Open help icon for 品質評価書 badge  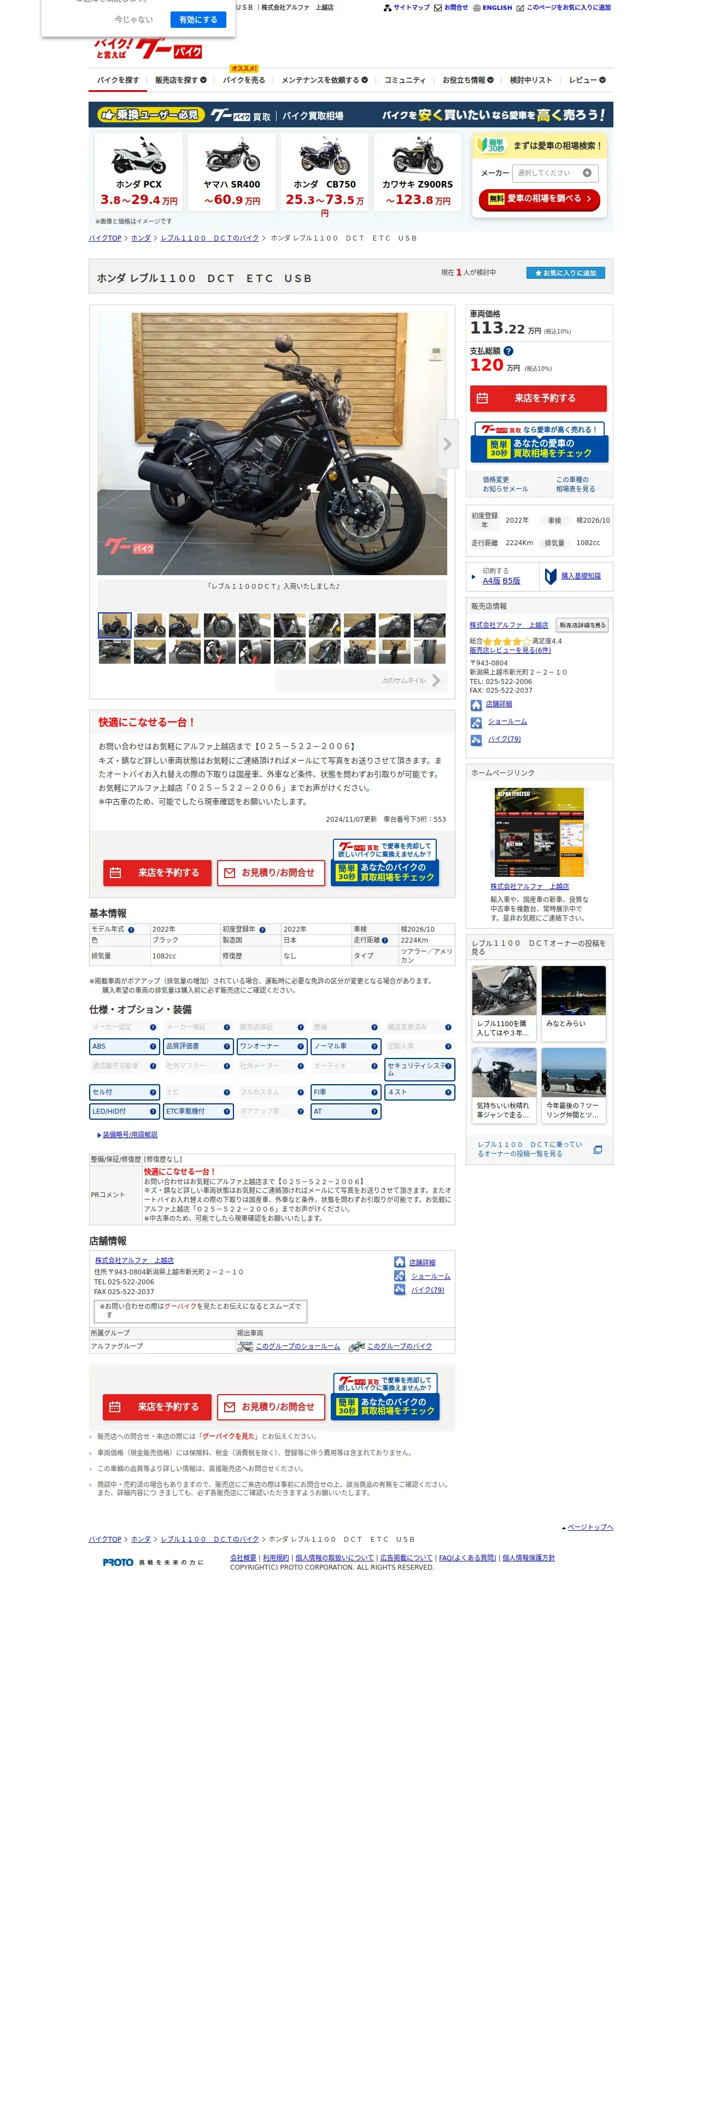(226, 1046)
